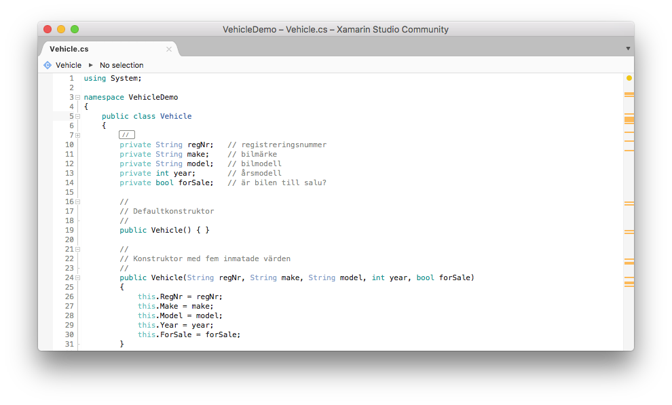Collapse the constructor fold at line 24
This screenshot has width=672, height=405.
coord(77,278)
